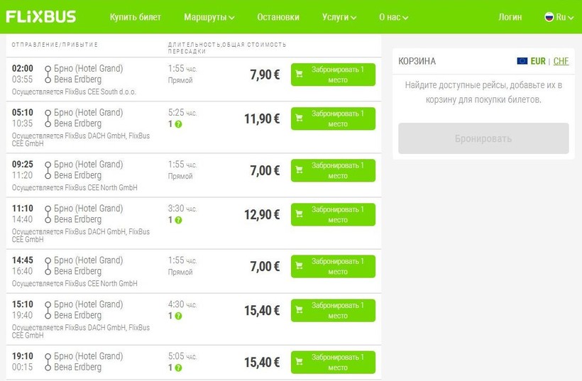Image resolution: width=582 pixels, height=381 pixels.
Task: Click the Бронировать cart button
Action: (x=483, y=138)
